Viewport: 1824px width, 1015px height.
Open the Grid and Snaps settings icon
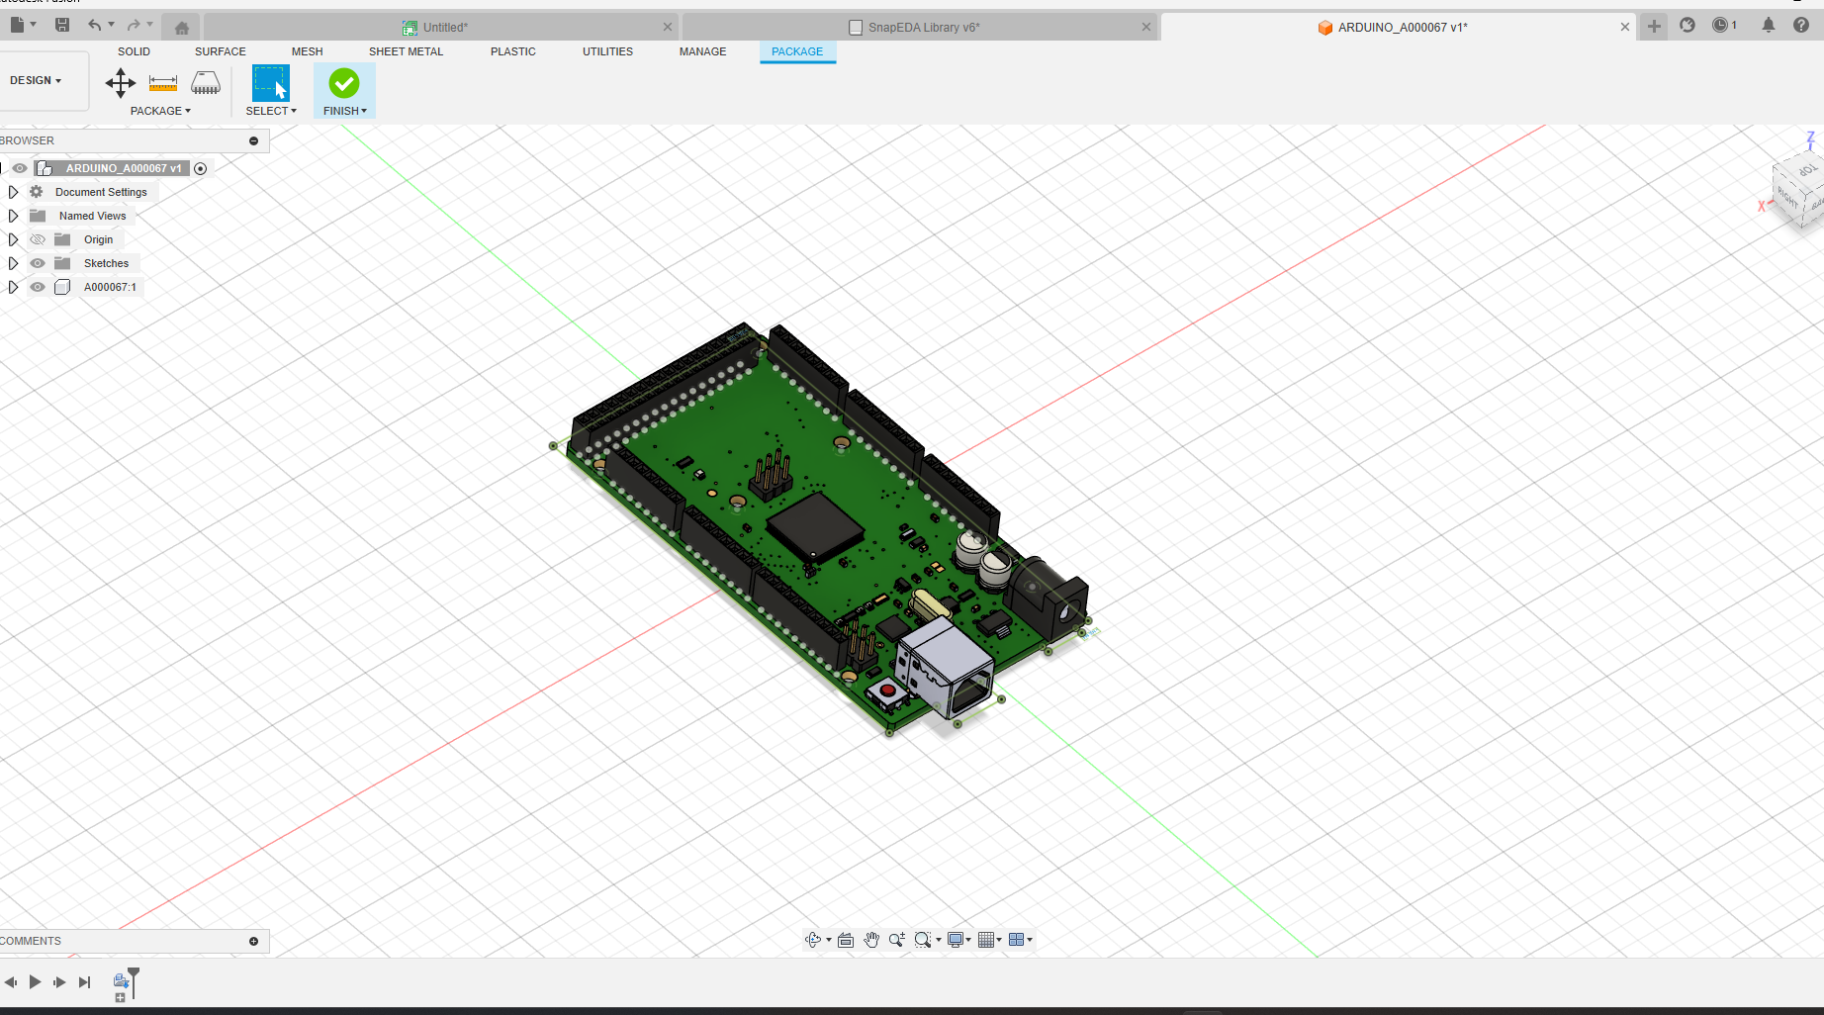[987, 940]
